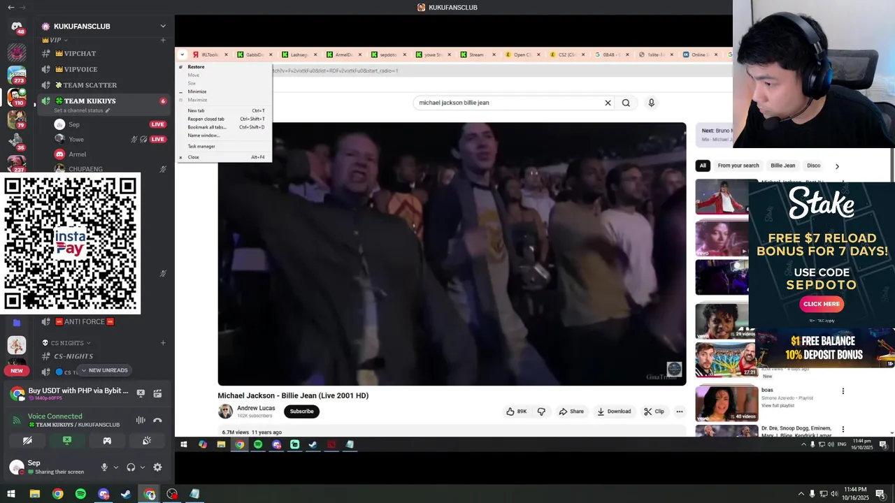This screenshot has width=895, height=503.
Task: Click the YouTube search input field
Action: (509, 103)
